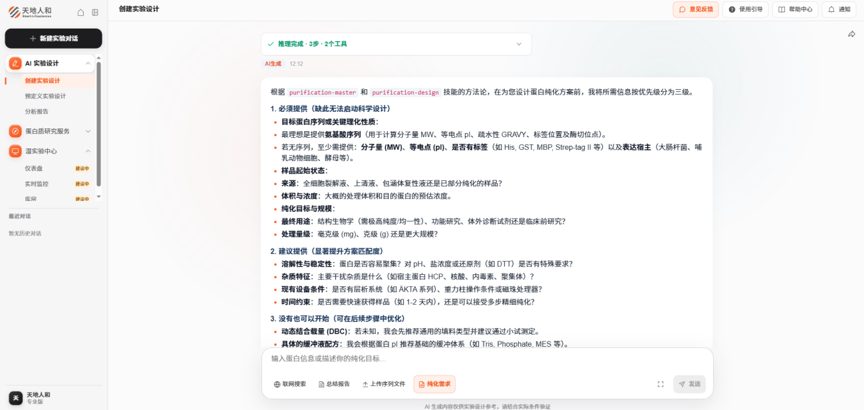
Task: Open 通知 notifications
Action: [x=839, y=9]
